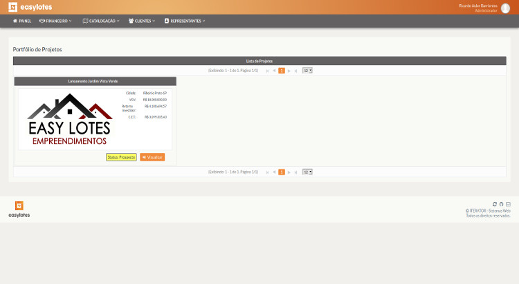Image resolution: width=519 pixels, height=284 pixels.
Task: Expand the Catalogação menu
Action: (101, 21)
